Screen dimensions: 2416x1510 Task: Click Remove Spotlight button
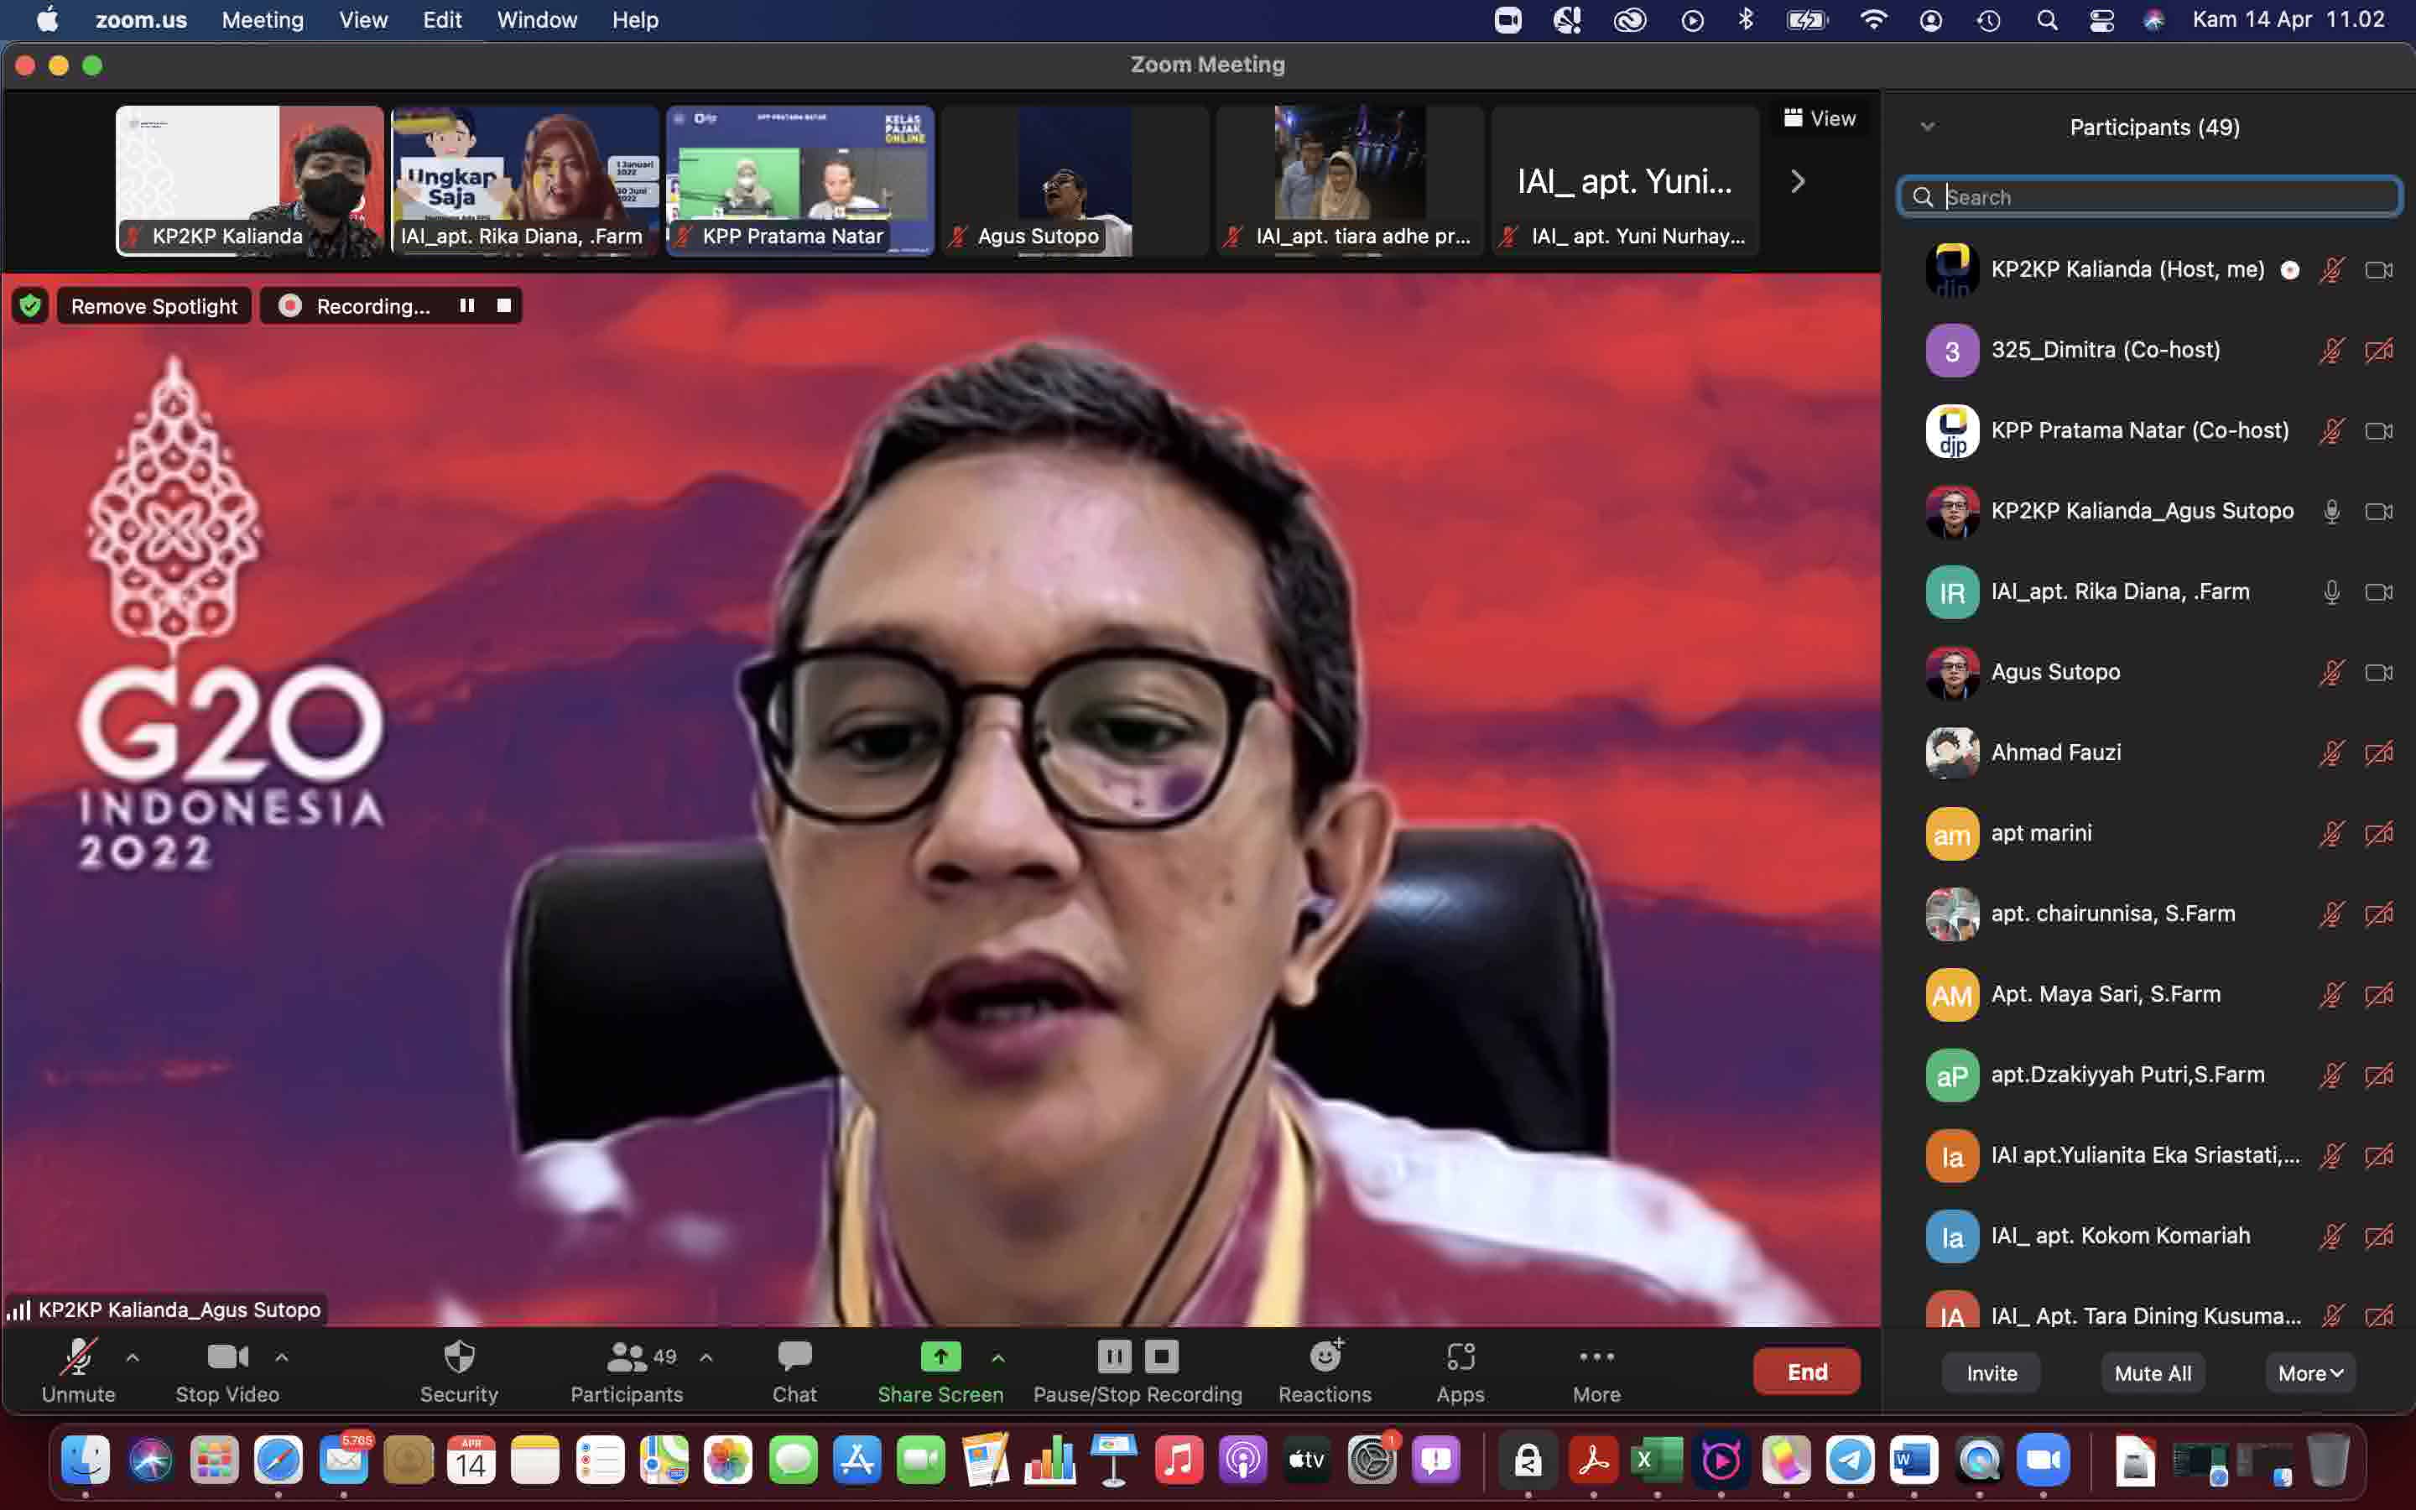coord(154,305)
